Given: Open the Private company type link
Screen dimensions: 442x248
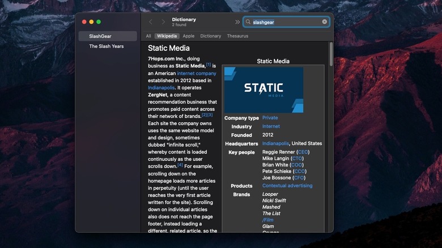Looking at the screenshot, I should (270, 118).
